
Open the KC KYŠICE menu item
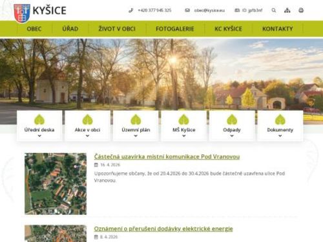point(228,29)
